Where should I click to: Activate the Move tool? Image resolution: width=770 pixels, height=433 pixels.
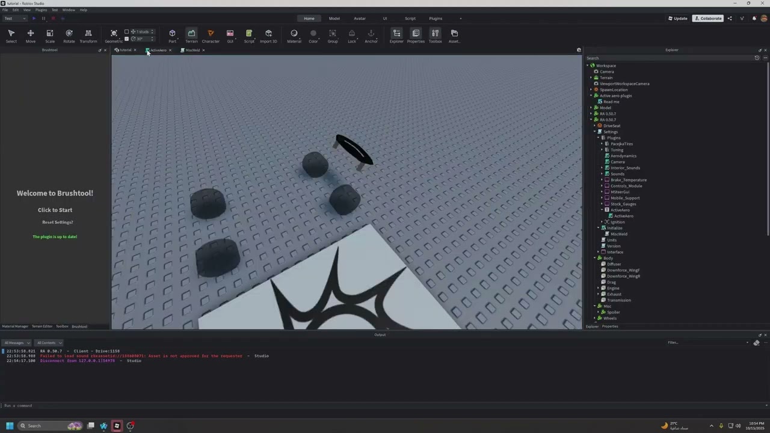(x=30, y=36)
